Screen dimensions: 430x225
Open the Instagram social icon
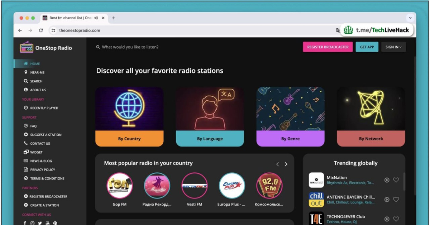click(x=32, y=223)
